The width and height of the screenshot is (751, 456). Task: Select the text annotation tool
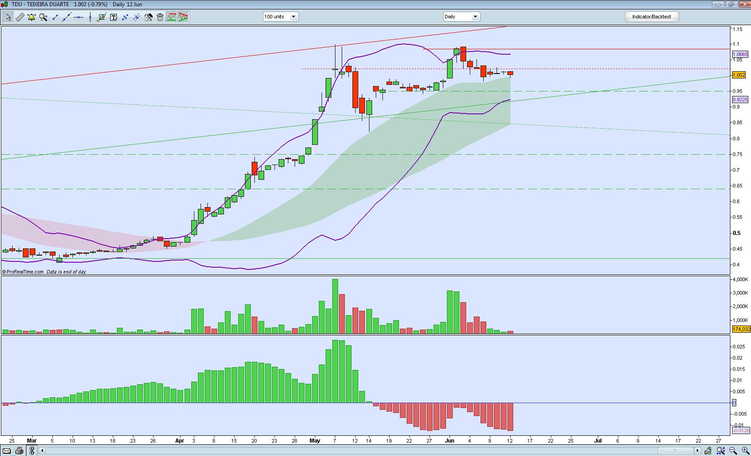tap(113, 17)
